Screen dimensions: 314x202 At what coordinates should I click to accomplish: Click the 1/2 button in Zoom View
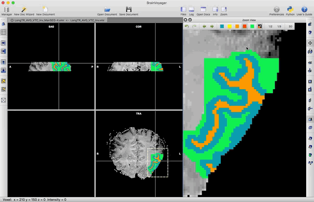point(270,26)
